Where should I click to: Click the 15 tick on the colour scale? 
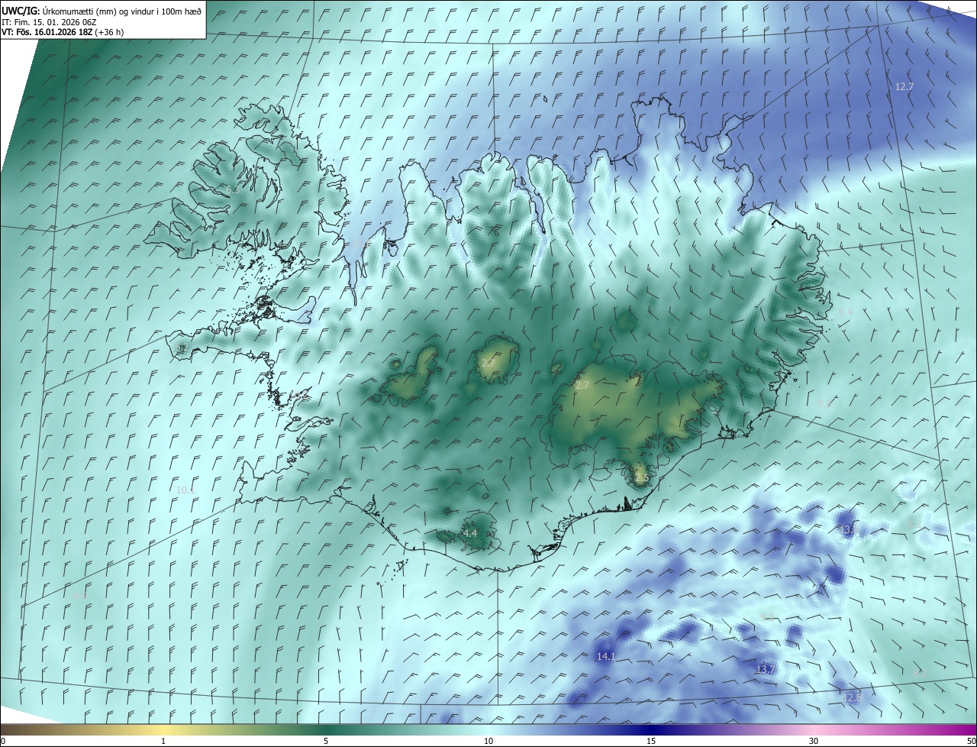point(651,741)
